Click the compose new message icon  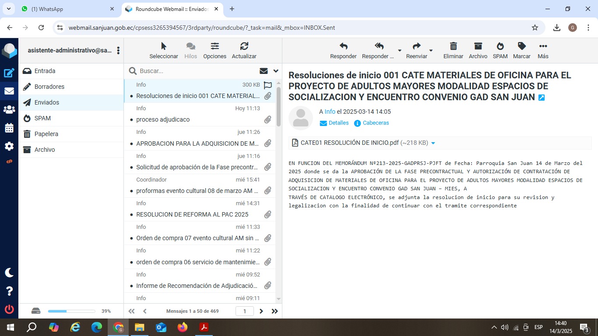pos(9,73)
